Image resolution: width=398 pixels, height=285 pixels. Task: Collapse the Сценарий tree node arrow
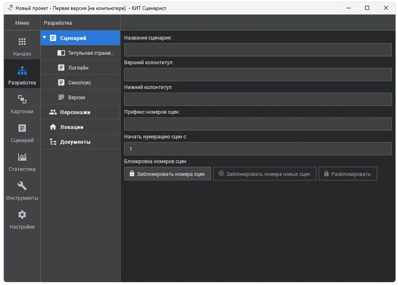tap(44, 37)
